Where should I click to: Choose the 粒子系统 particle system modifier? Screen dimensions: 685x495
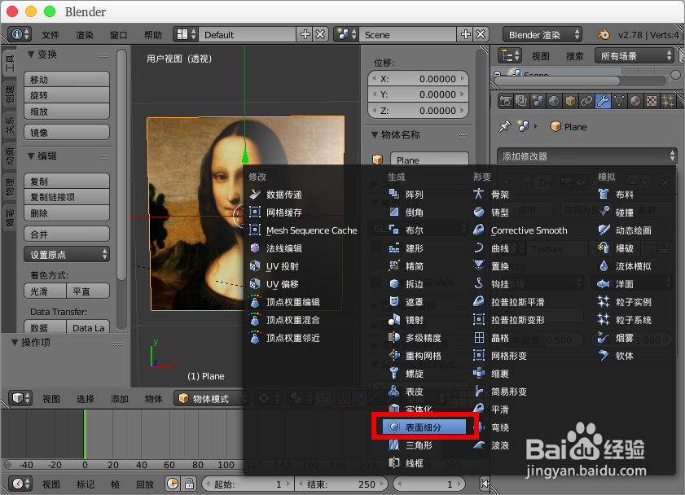pyautogui.click(x=625, y=320)
